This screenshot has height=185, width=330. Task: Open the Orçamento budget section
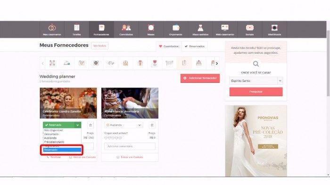[x=175, y=30]
